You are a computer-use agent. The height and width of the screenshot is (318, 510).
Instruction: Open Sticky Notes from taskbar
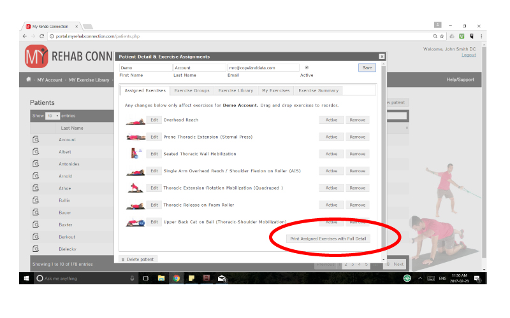click(192, 279)
